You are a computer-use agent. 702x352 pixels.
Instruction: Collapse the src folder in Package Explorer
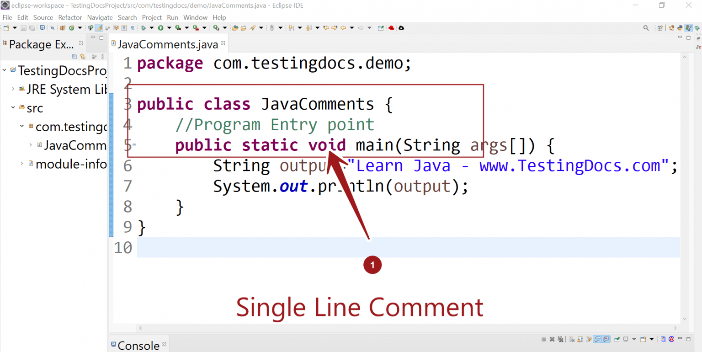point(14,108)
